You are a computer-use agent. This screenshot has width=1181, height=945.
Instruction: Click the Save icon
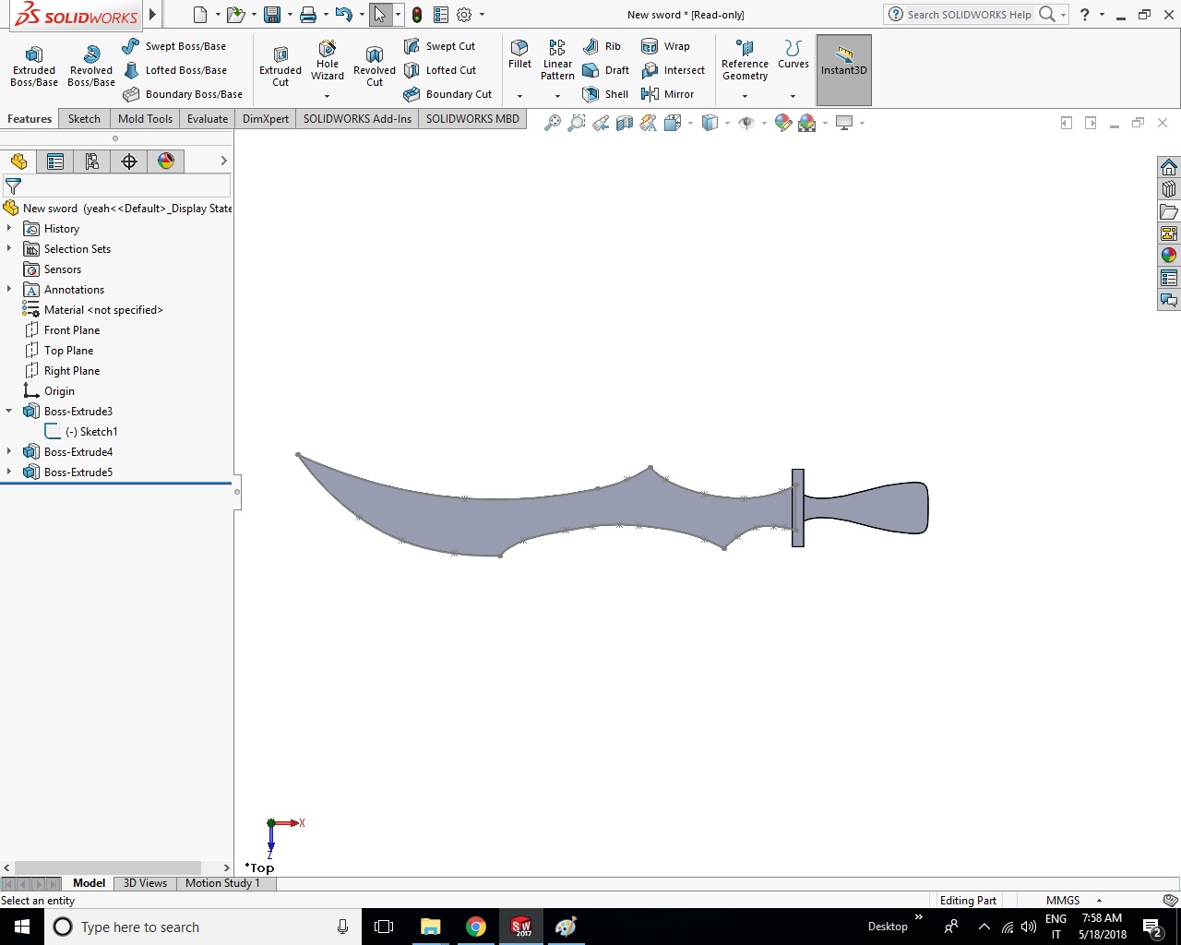272,15
